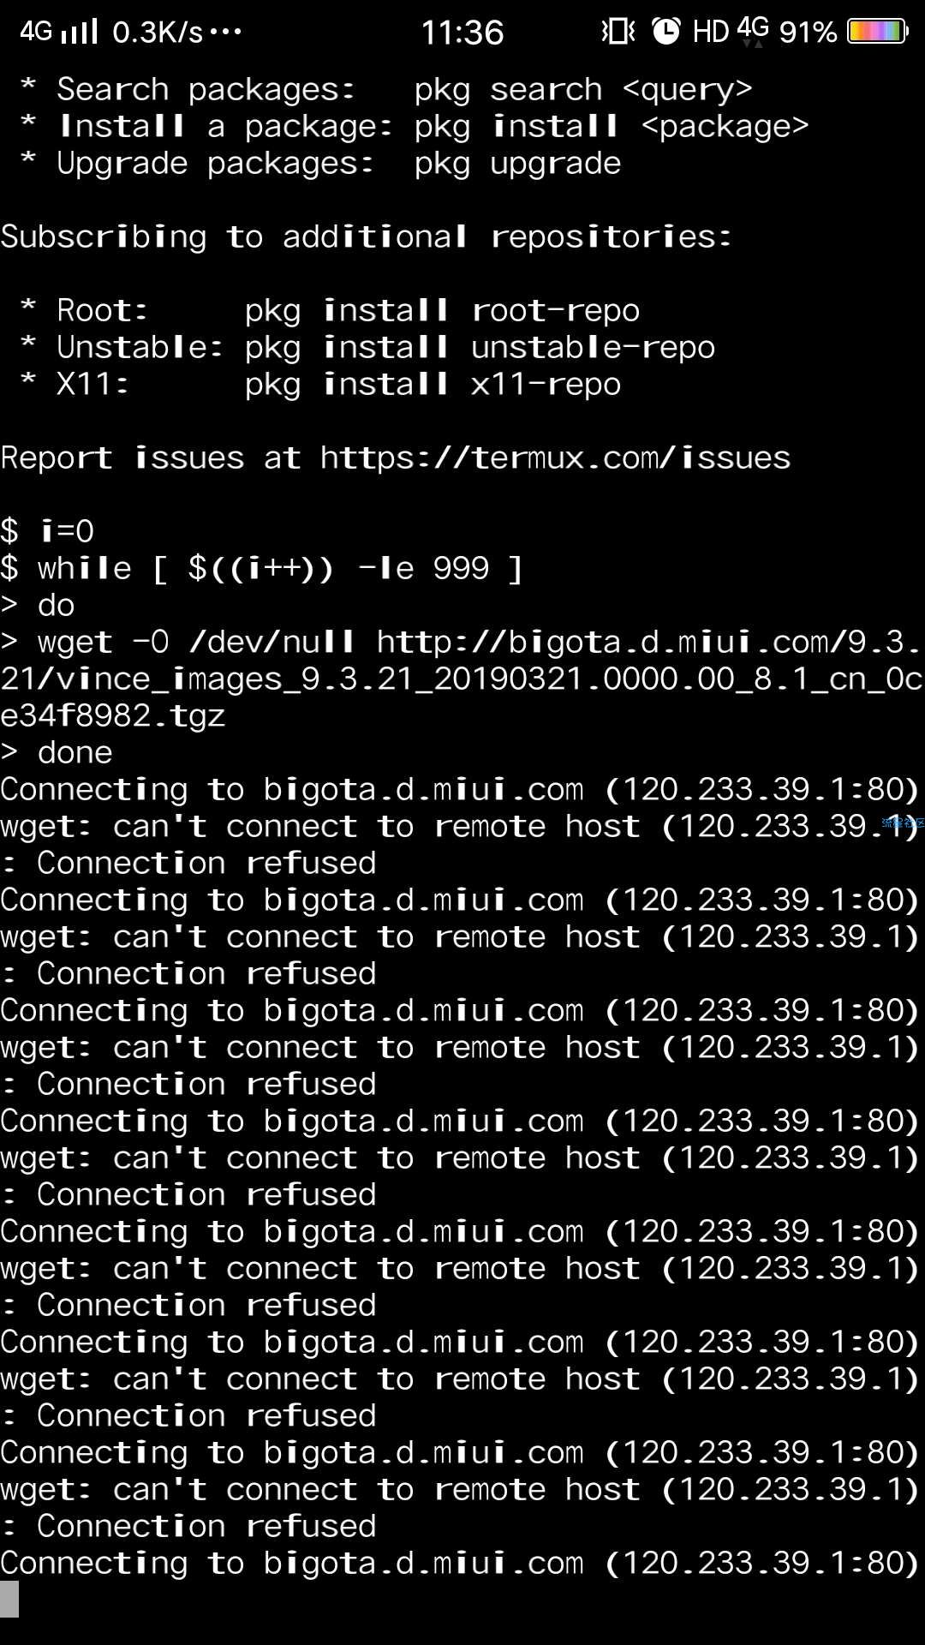Tap the vibrate mode status icon

(618, 32)
